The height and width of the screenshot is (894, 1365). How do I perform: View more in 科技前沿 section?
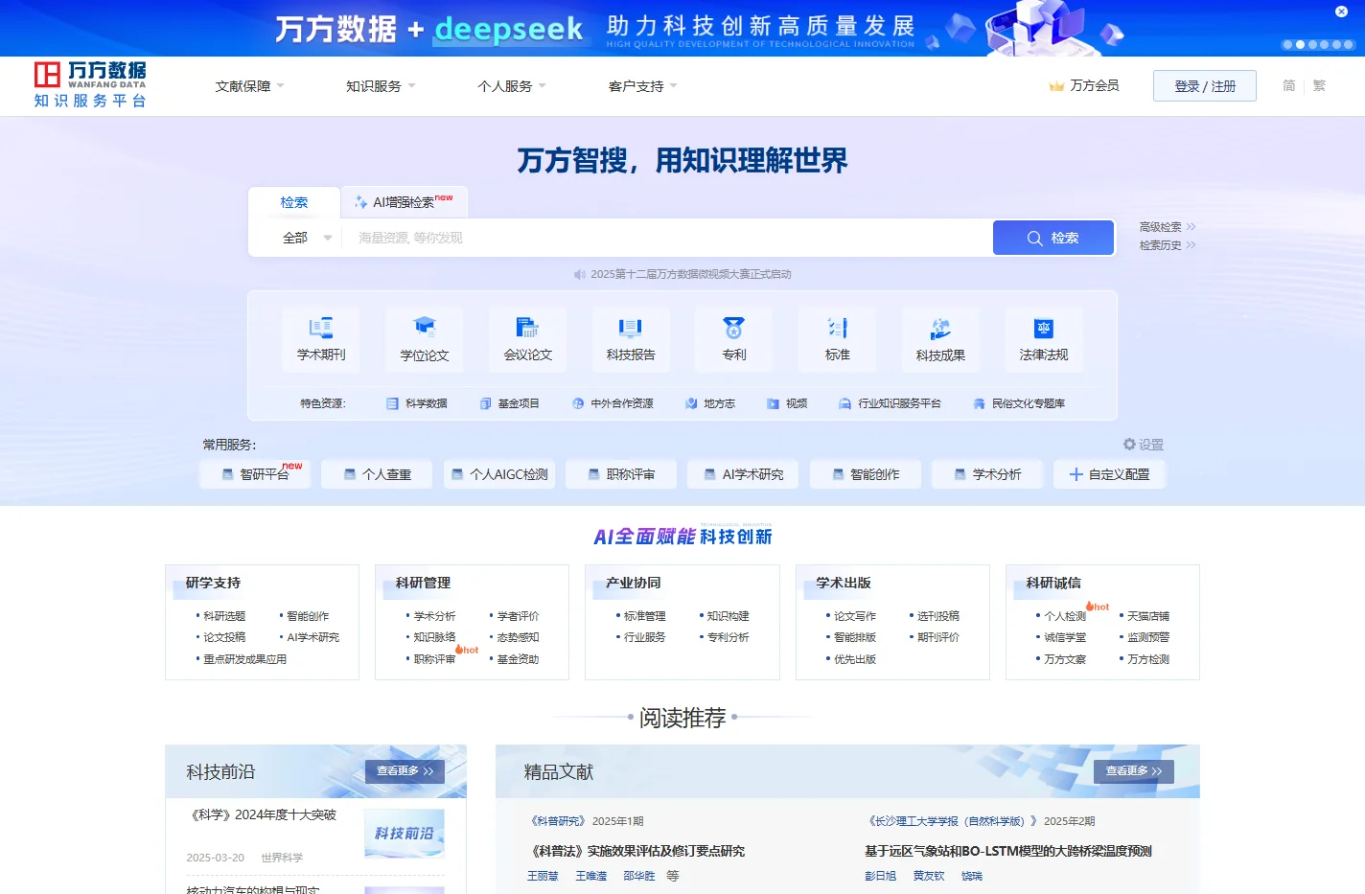(x=405, y=771)
